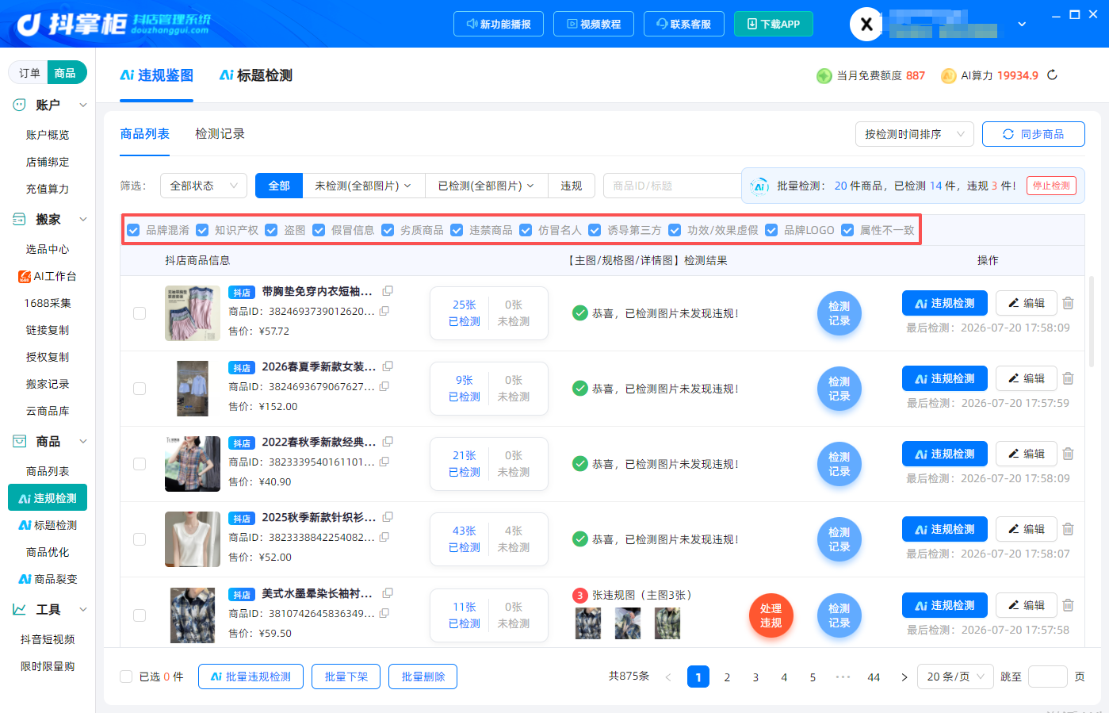Click the pagination ellipsis to jump pages
The image size is (1109, 713).
coord(843,677)
